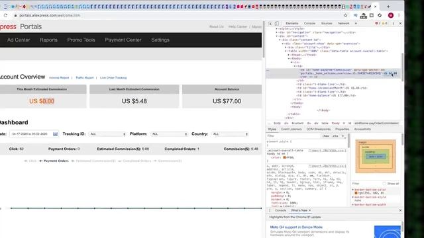Viewport: 424px width, 238px height.
Task: Click the browser address bar URL
Action: (50, 15)
